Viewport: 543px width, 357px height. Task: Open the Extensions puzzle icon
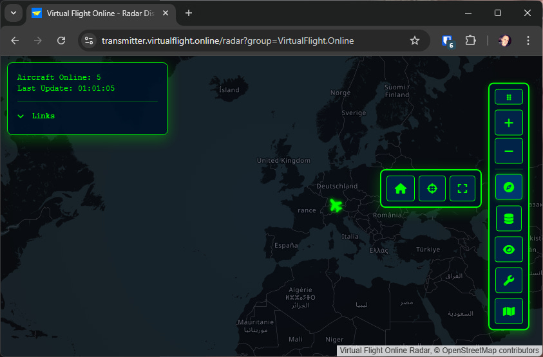point(470,41)
